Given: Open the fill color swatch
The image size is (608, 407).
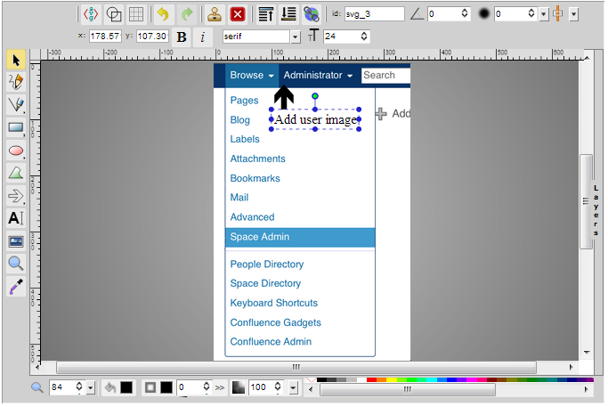Looking at the screenshot, I should tap(126, 387).
